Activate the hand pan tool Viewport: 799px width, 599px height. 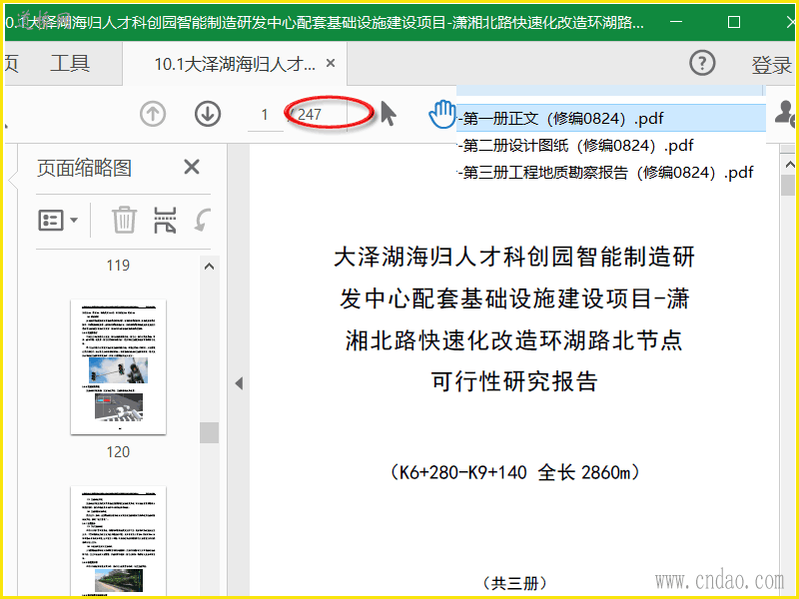point(441,114)
